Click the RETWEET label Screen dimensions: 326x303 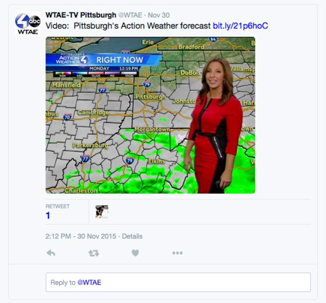click(58, 206)
